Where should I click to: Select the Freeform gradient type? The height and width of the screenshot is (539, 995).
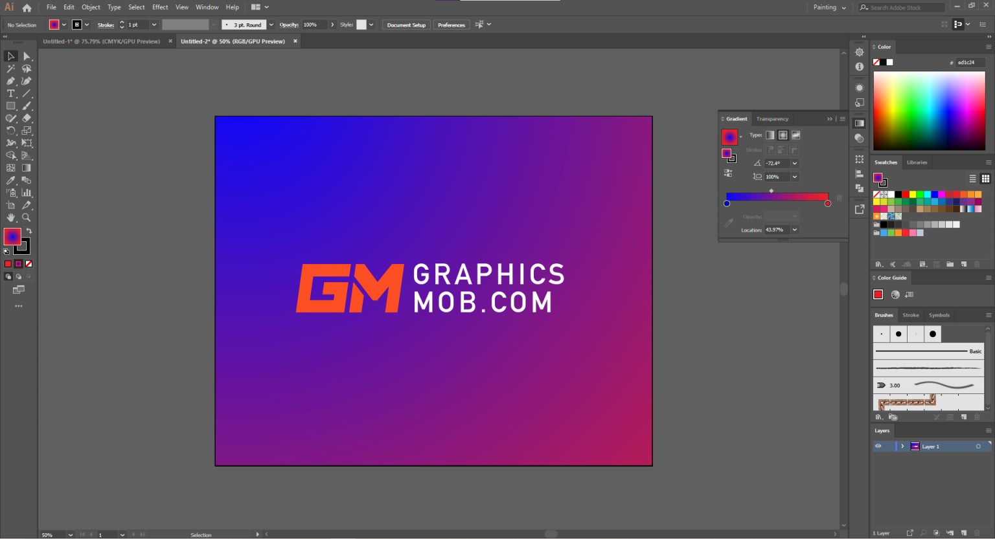point(795,135)
